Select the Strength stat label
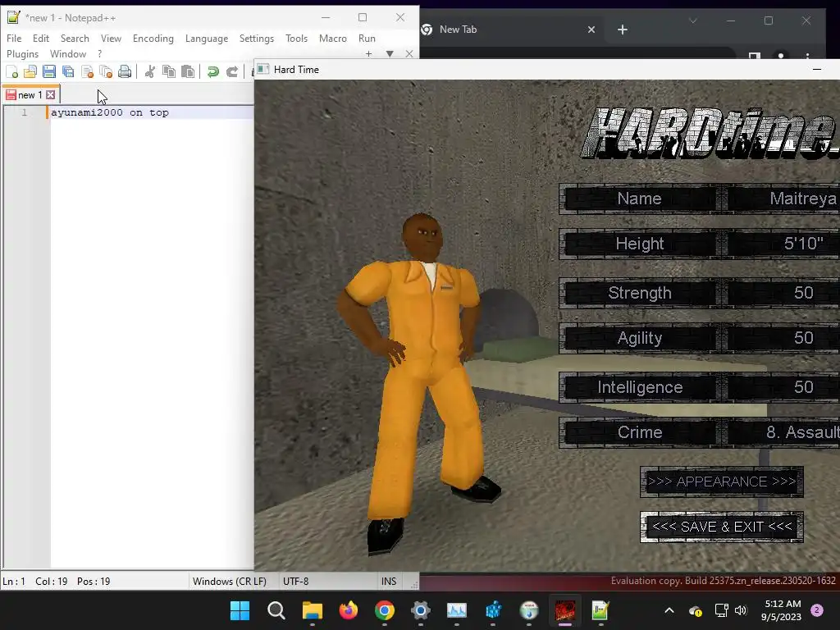This screenshot has width=840, height=630. [639, 293]
